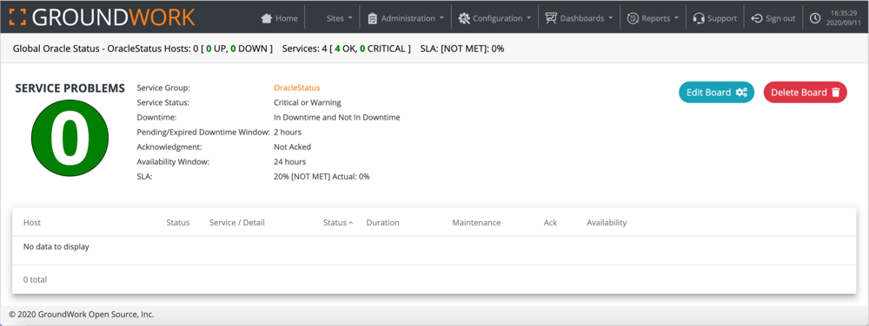Sort by Service / Detail column header
The image size is (869, 326).
(x=236, y=223)
